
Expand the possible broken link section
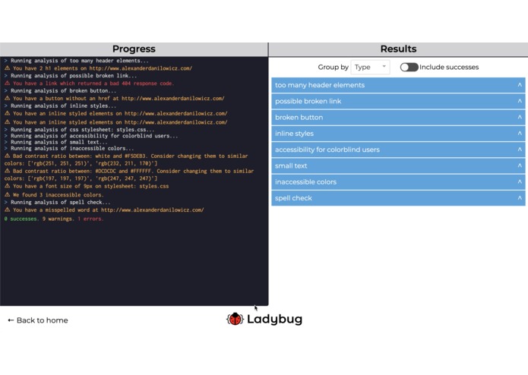point(398,101)
